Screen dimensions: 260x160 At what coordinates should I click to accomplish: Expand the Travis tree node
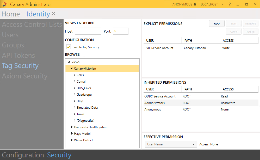click(75, 114)
